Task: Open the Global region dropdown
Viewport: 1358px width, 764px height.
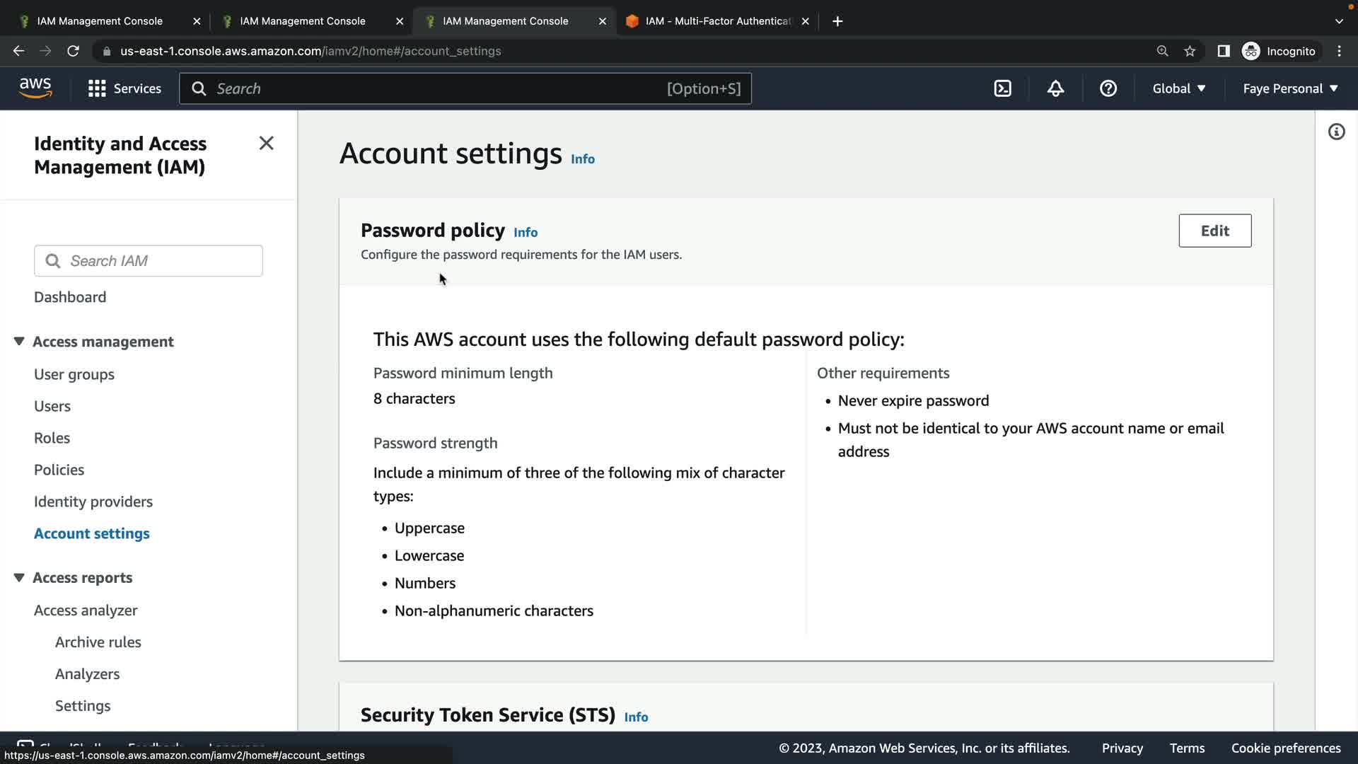Action: [1178, 88]
